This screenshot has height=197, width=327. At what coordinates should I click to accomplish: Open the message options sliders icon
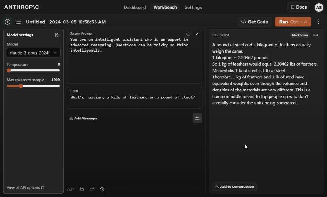(197, 118)
